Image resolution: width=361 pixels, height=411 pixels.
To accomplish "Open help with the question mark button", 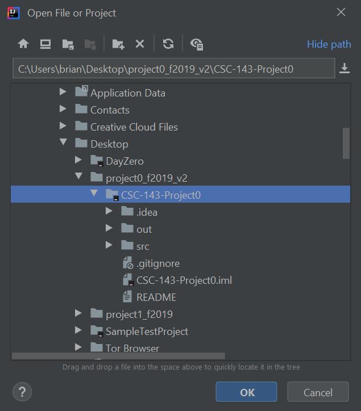I will pyautogui.click(x=22, y=392).
